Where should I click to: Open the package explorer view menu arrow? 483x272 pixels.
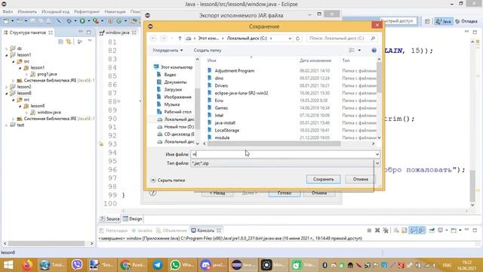[x=90, y=41]
